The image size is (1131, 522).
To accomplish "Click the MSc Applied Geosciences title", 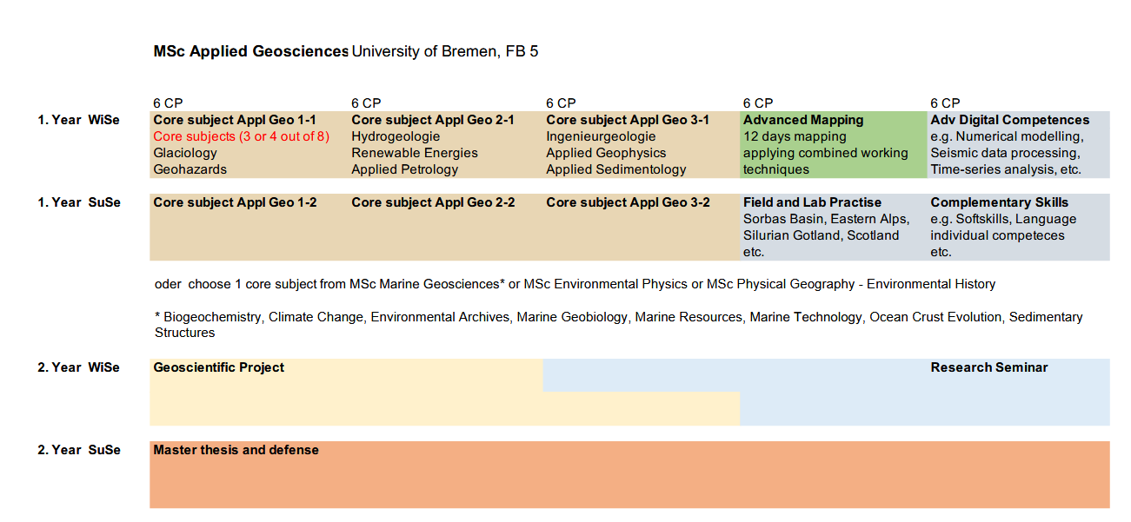I will pos(250,51).
